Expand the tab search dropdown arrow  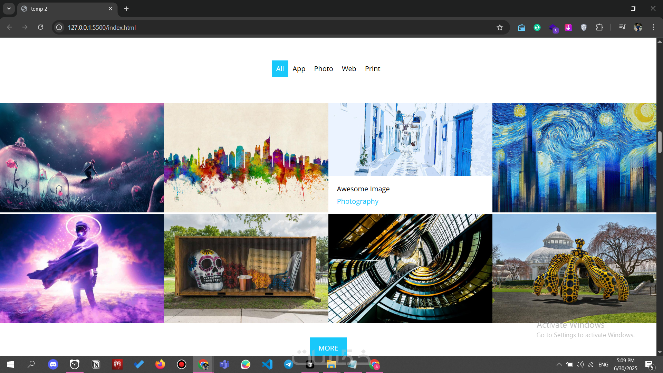click(x=9, y=9)
